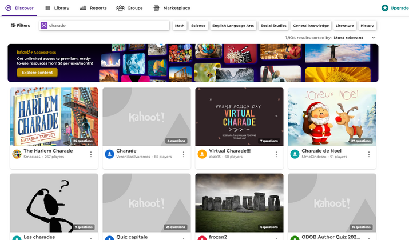Screen dimensions: 409x240
Task: Filter results by Math
Action: pyautogui.click(x=180, y=26)
